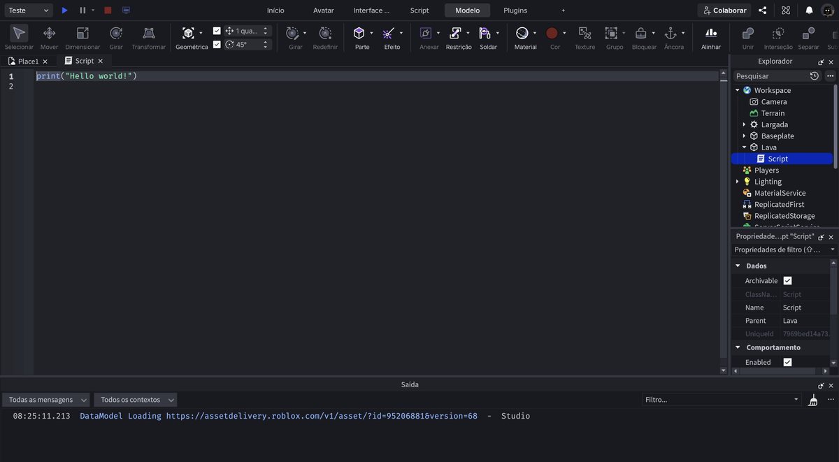839x462 pixels.
Task: Collapse the Lava tree node
Action: pos(744,147)
